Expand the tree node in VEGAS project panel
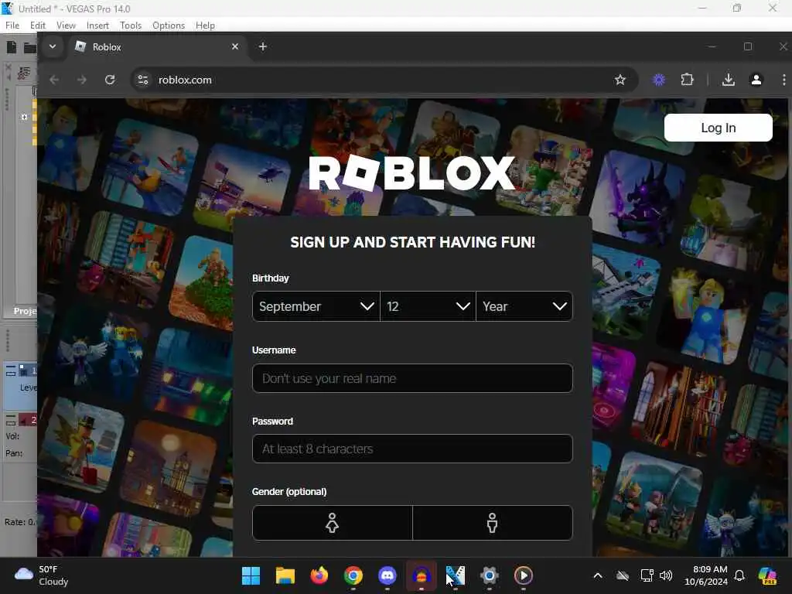Viewport: 792px width, 594px height. pyautogui.click(x=24, y=117)
